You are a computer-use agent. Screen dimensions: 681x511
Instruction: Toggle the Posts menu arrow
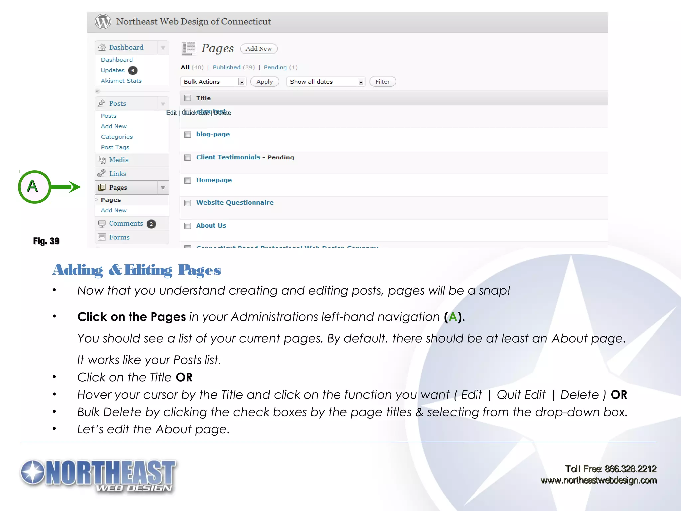(x=163, y=104)
